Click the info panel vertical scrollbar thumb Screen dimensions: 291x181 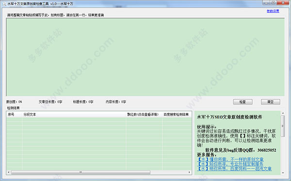(x=283, y=126)
